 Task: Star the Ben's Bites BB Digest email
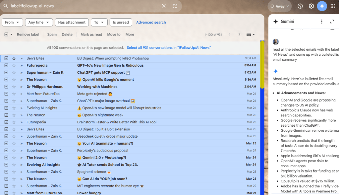click(x=14, y=58)
